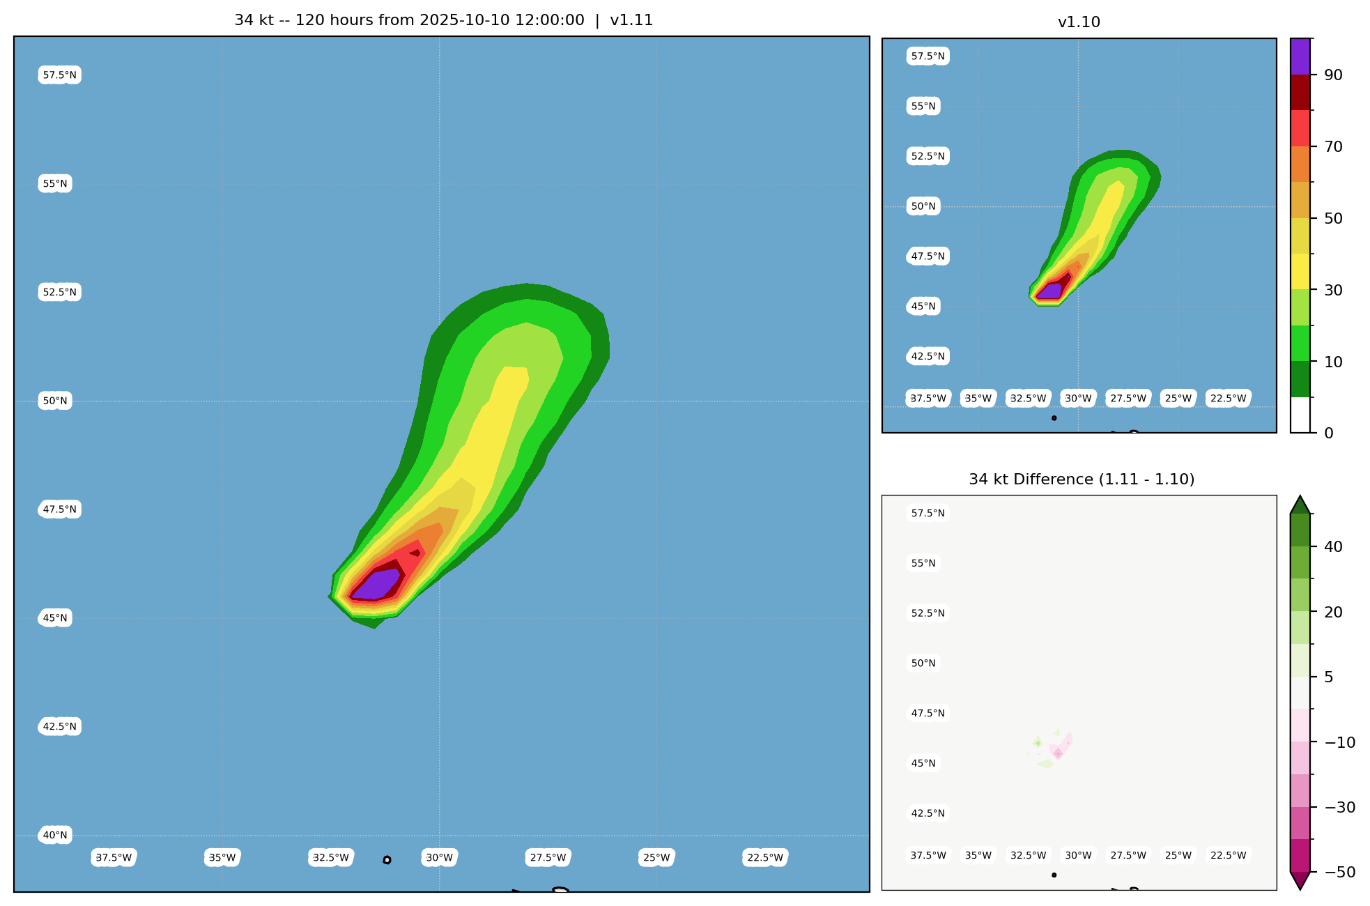
Task: Click the 40 tick label on the difference colorbar
Action: 1333,547
